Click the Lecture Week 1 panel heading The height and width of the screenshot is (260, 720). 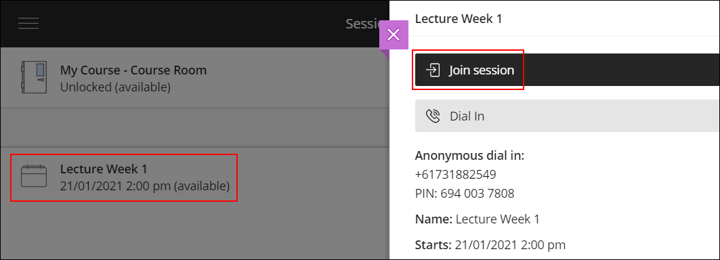click(459, 19)
